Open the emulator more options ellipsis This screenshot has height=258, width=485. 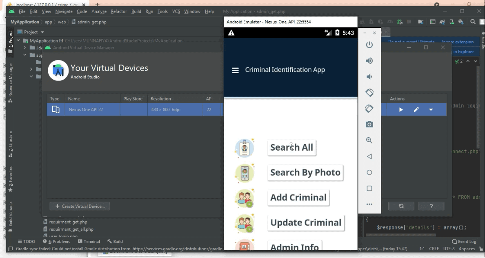pyautogui.click(x=369, y=204)
